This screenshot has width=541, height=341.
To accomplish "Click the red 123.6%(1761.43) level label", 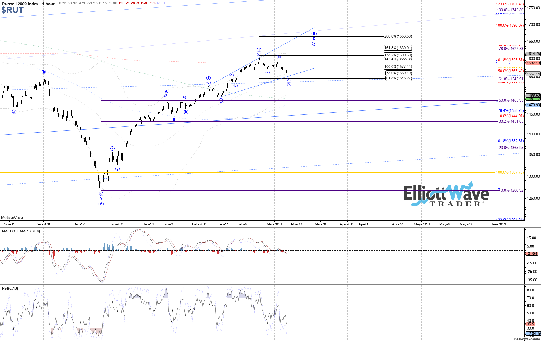I will (x=510, y=4).
